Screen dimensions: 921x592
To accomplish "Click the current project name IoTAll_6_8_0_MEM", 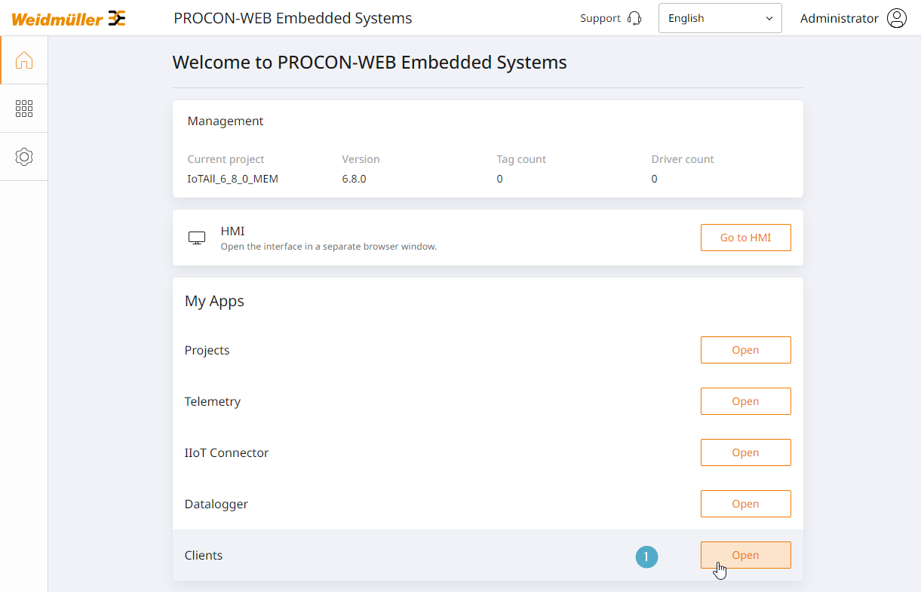I will coord(233,179).
